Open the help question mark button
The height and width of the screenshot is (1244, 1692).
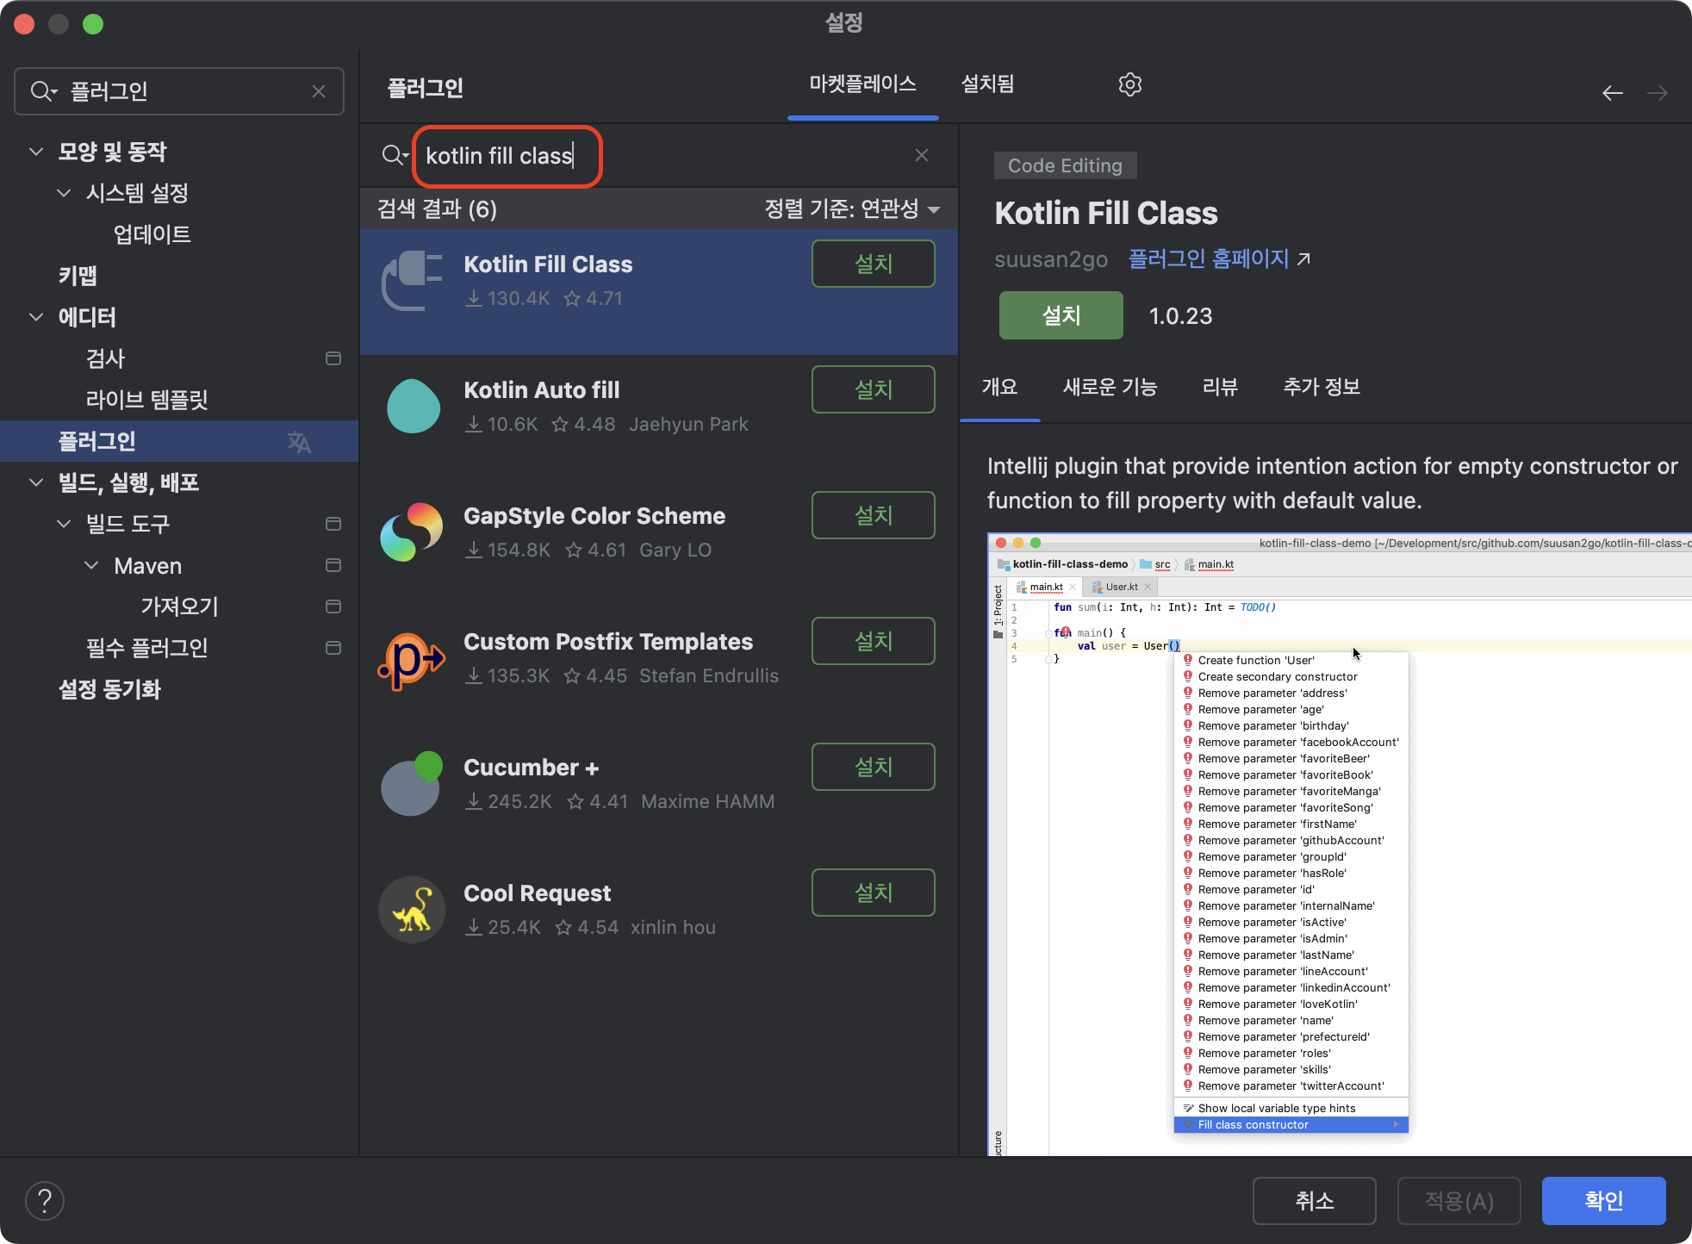[45, 1201]
